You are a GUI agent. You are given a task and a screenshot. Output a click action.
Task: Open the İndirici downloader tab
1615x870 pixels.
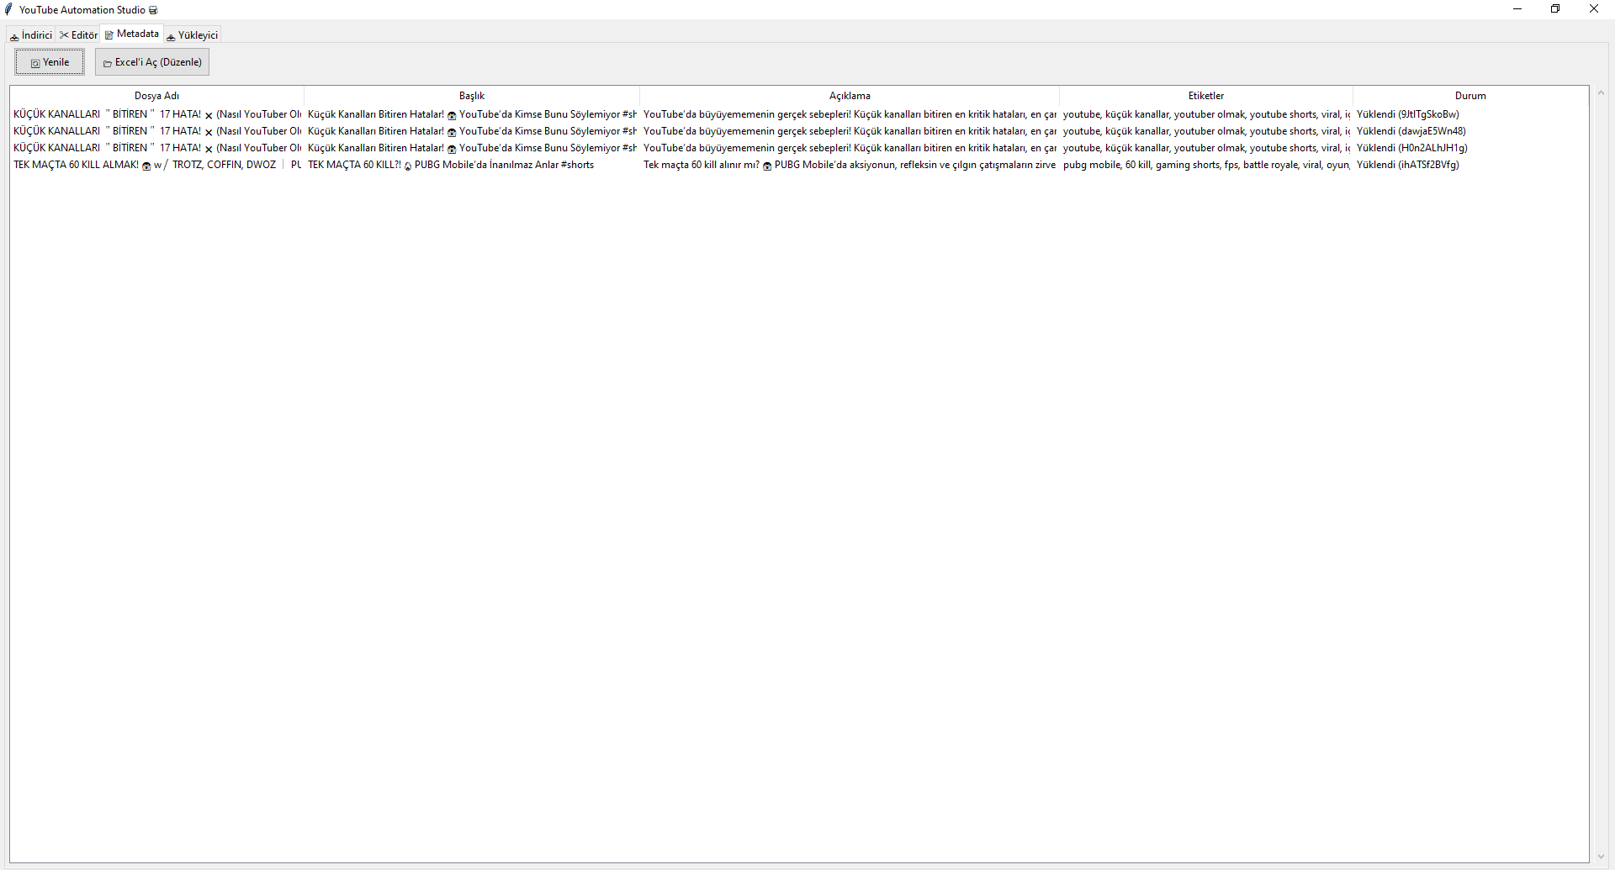[x=31, y=35]
